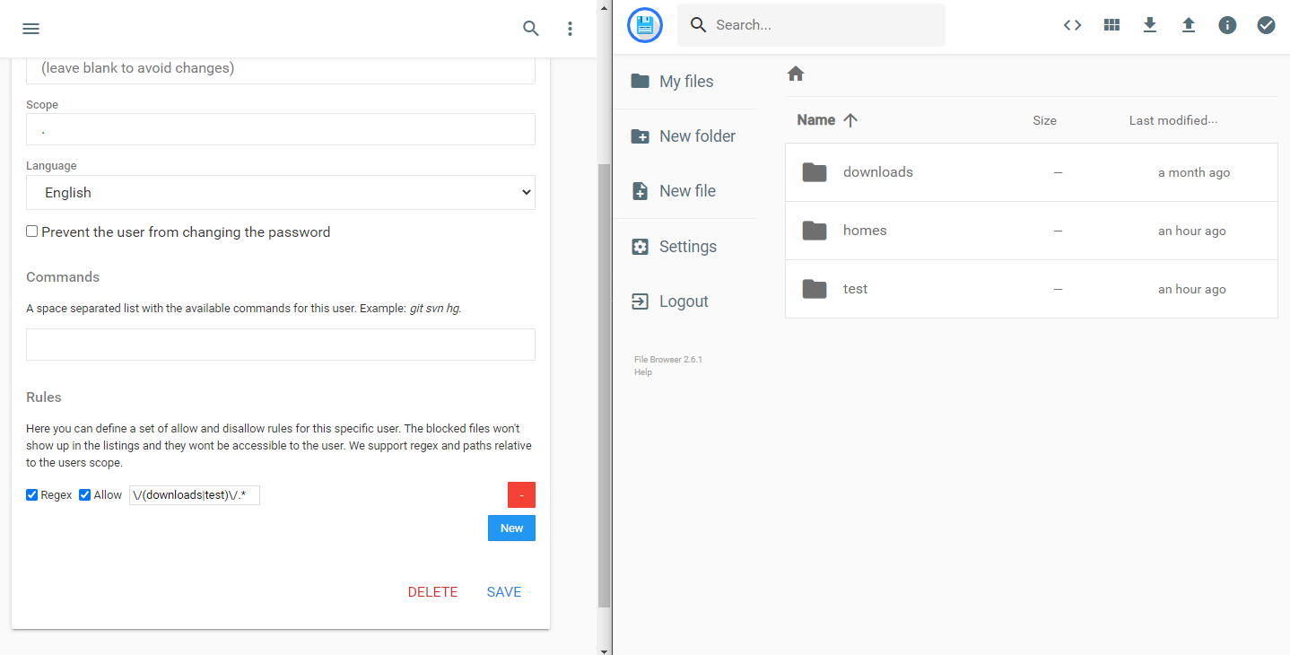
Task: Click the upload icon in the toolbar
Action: click(x=1188, y=25)
